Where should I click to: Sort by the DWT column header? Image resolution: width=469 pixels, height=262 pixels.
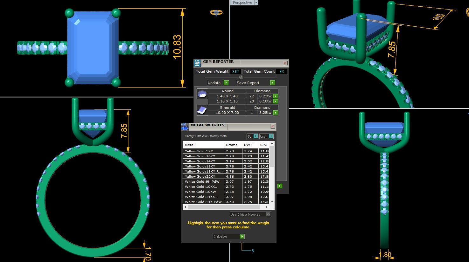(250, 145)
